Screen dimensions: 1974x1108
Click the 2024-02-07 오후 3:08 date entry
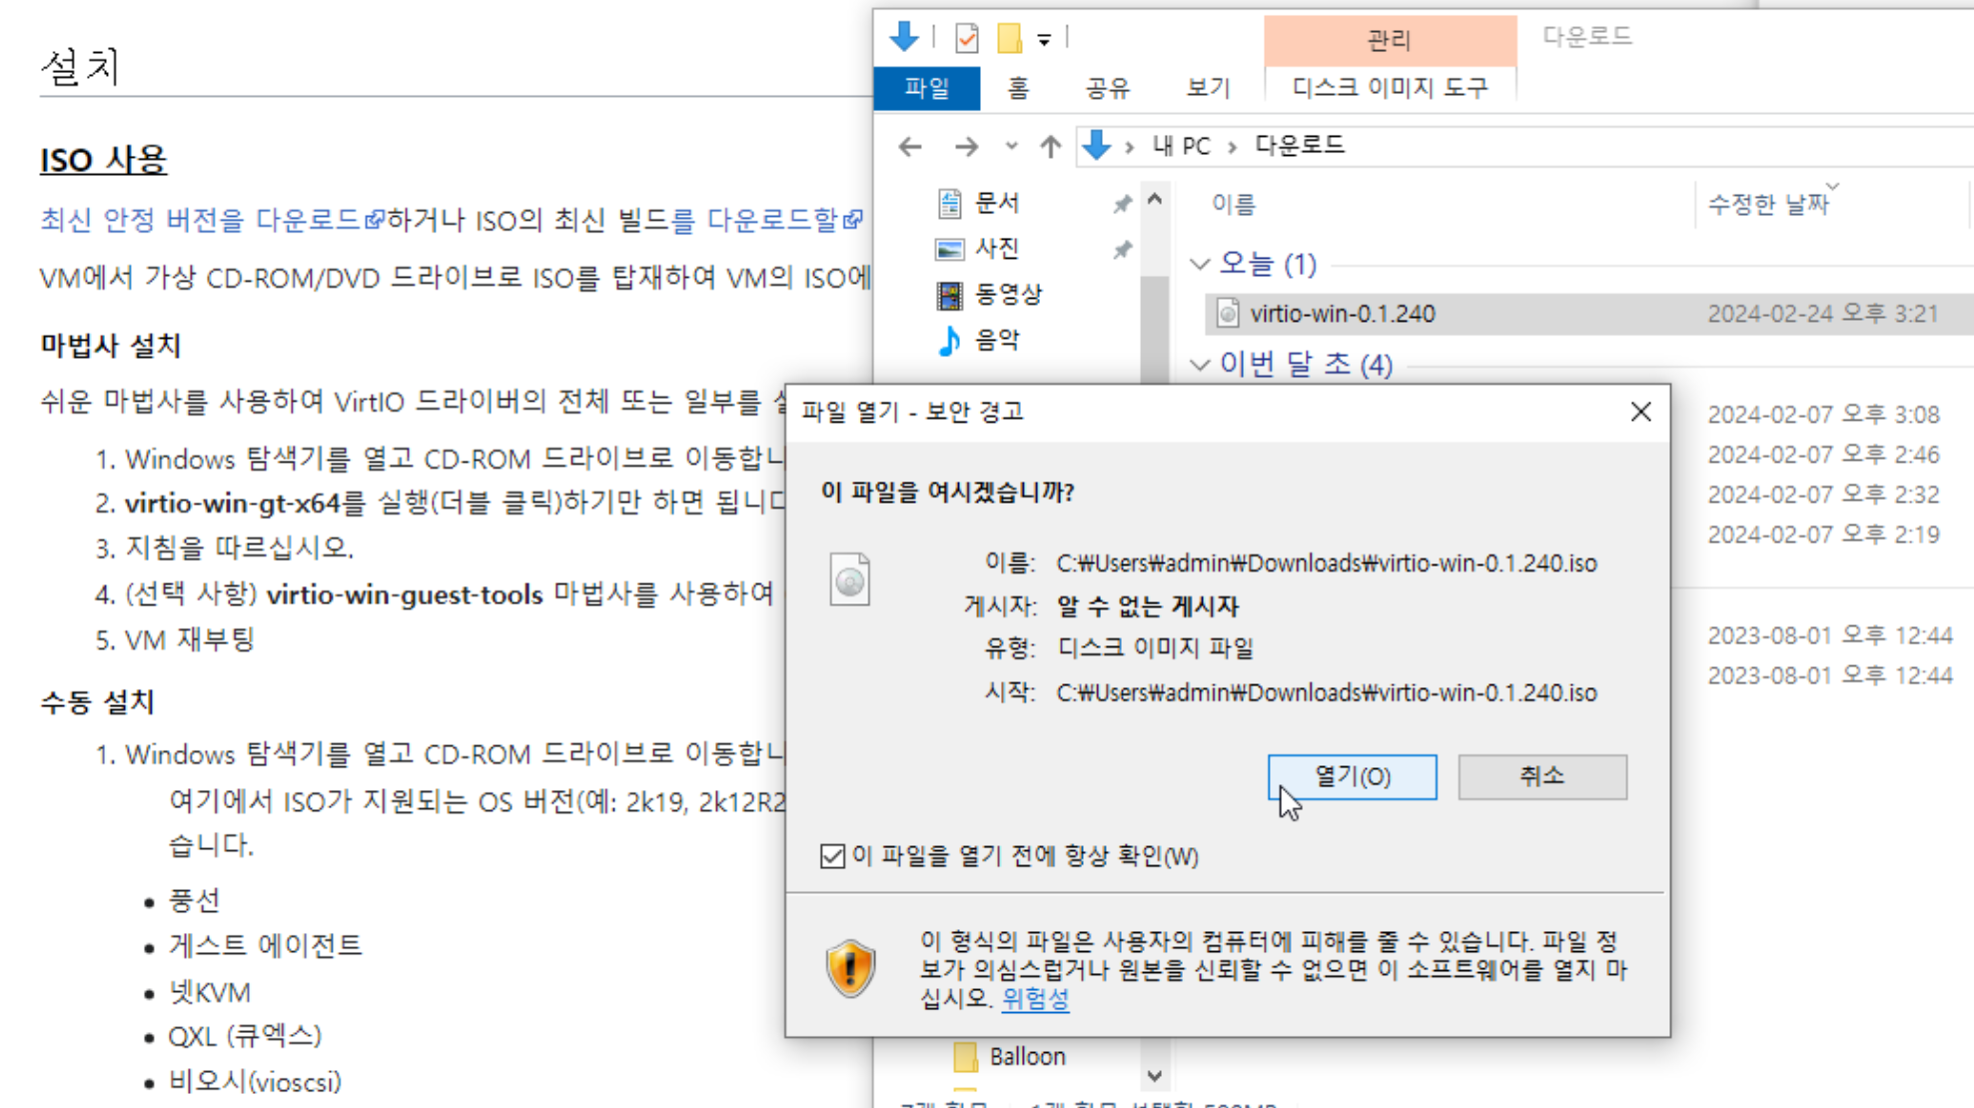pyautogui.click(x=1823, y=415)
